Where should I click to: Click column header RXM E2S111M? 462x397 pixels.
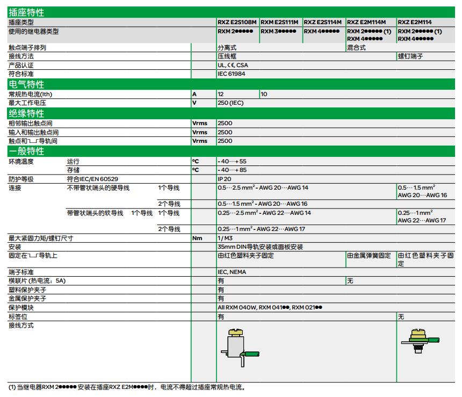coord(279,22)
